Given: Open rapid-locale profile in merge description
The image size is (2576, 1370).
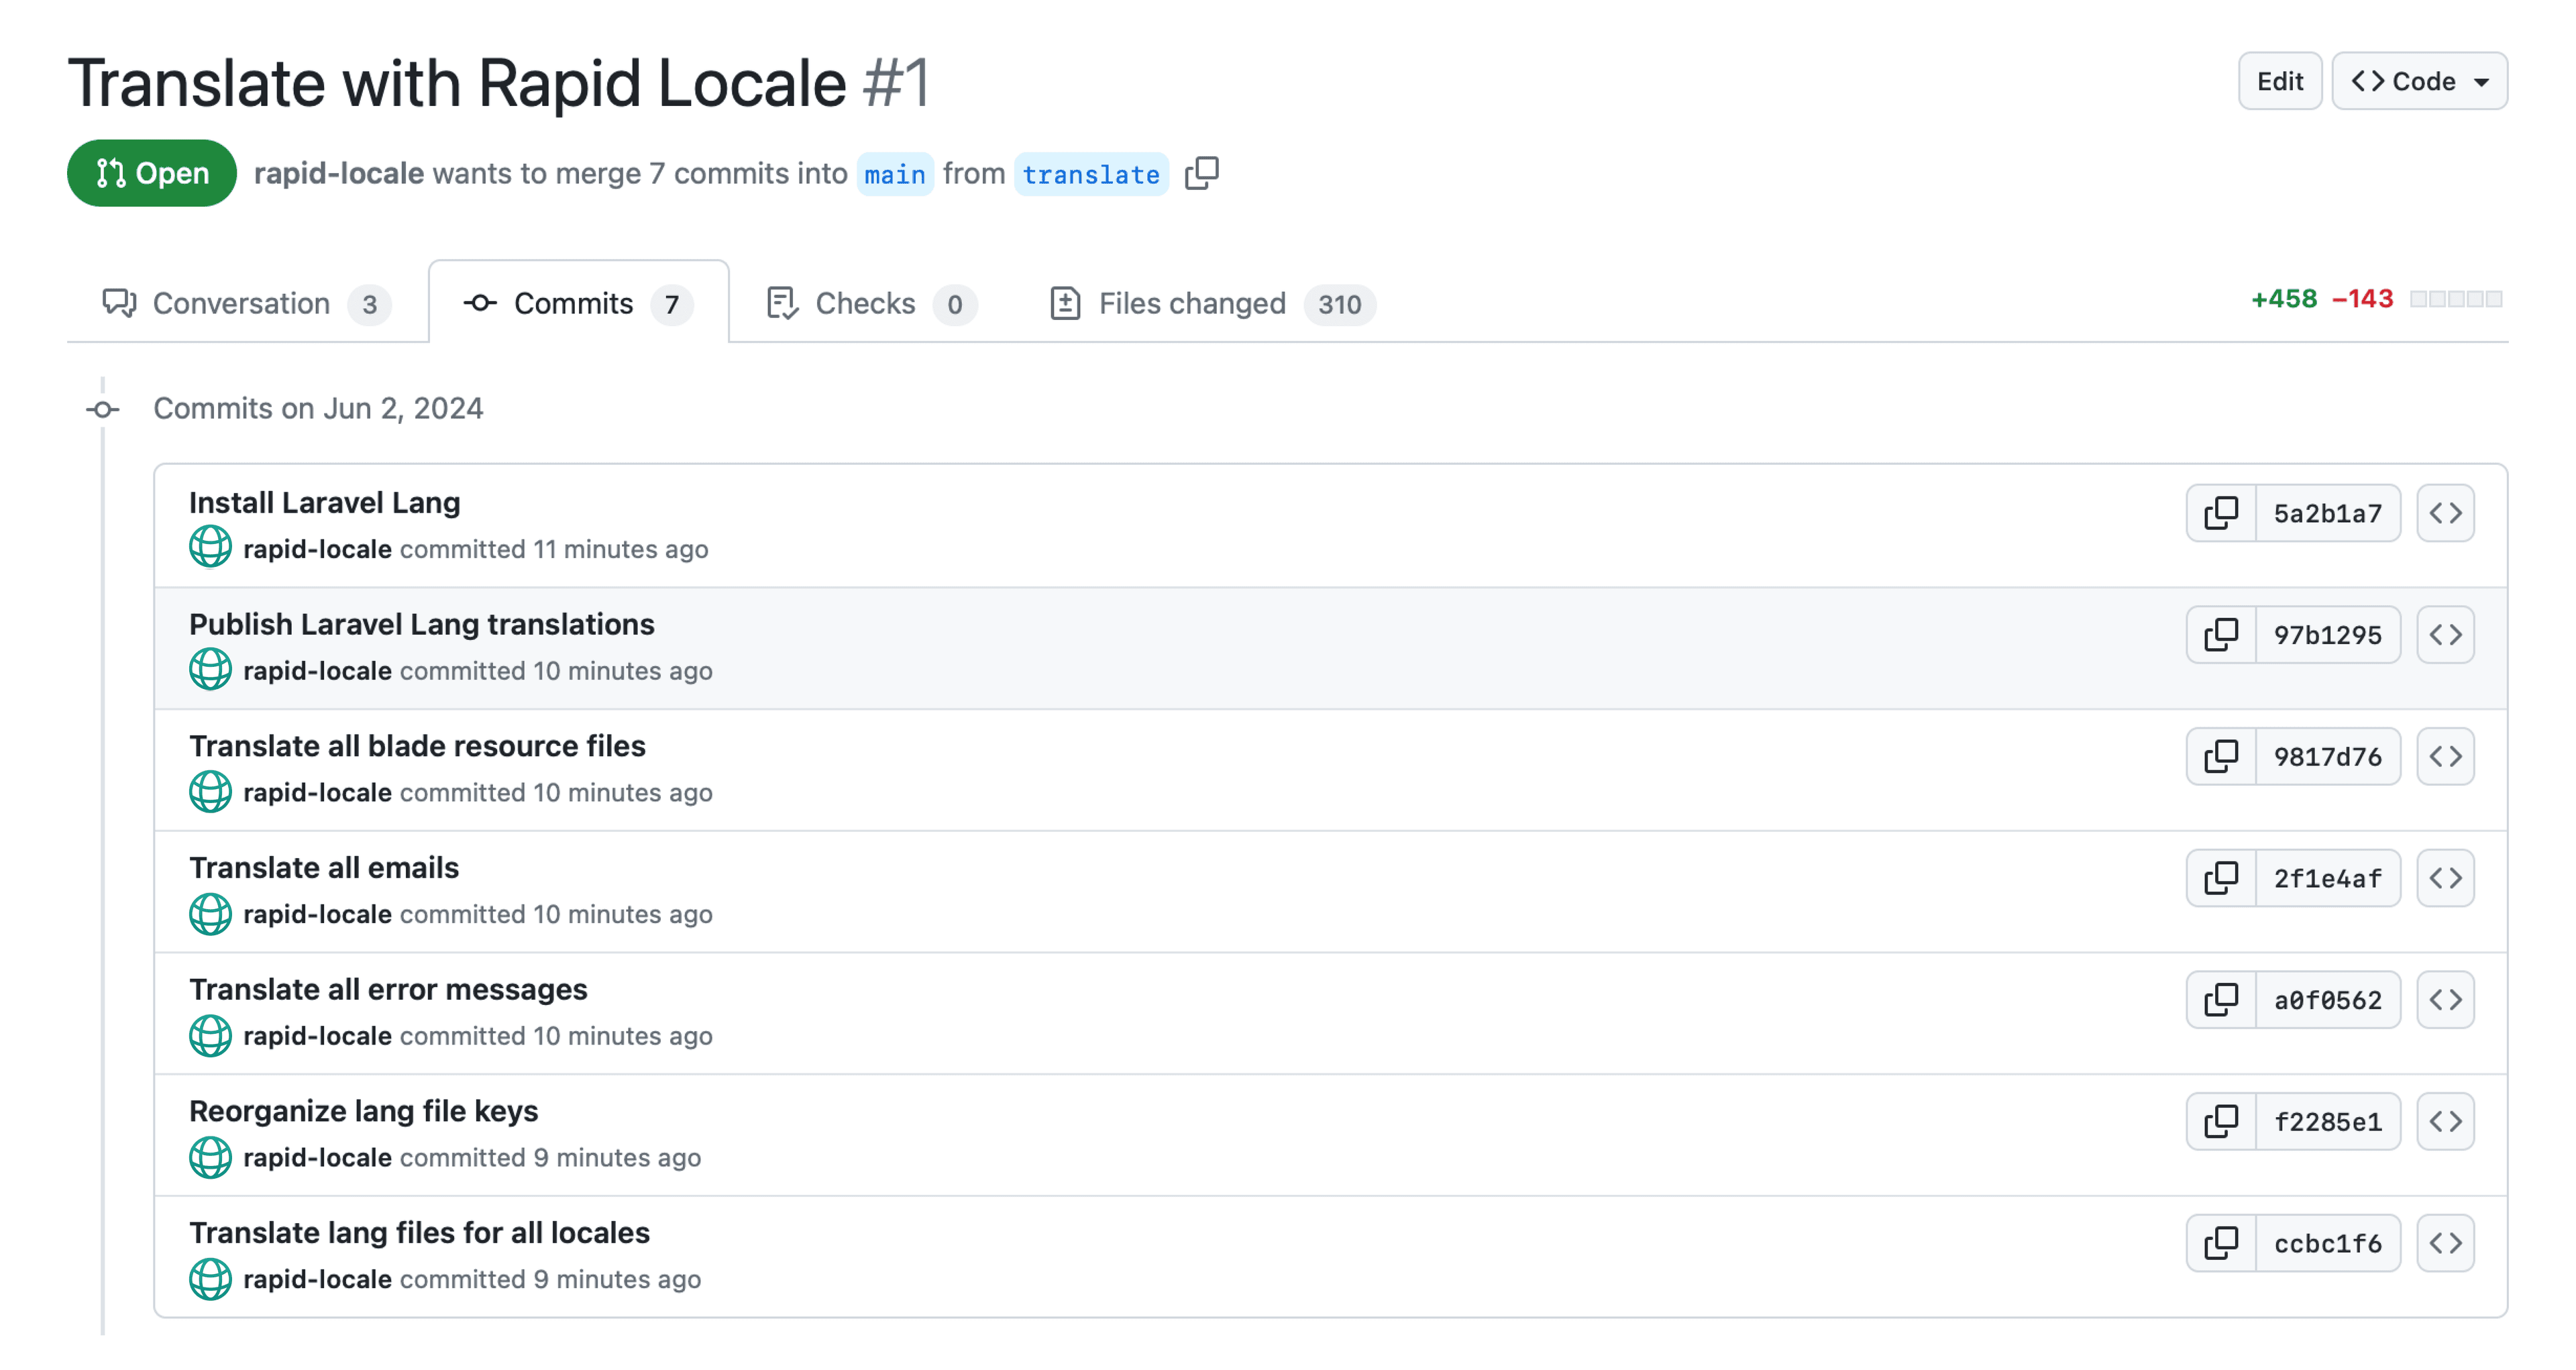Looking at the screenshot, I should click(x=339, y=173).
